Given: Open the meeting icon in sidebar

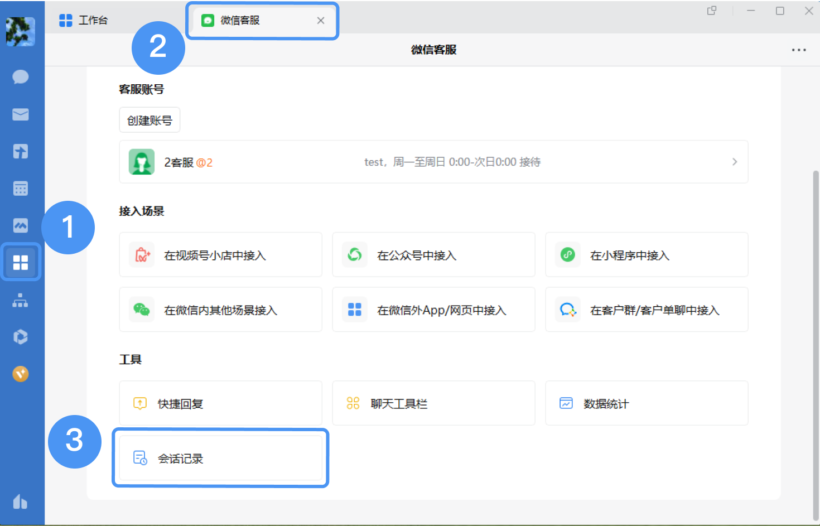Looking at the screenshot, I should tap(21, 225).
